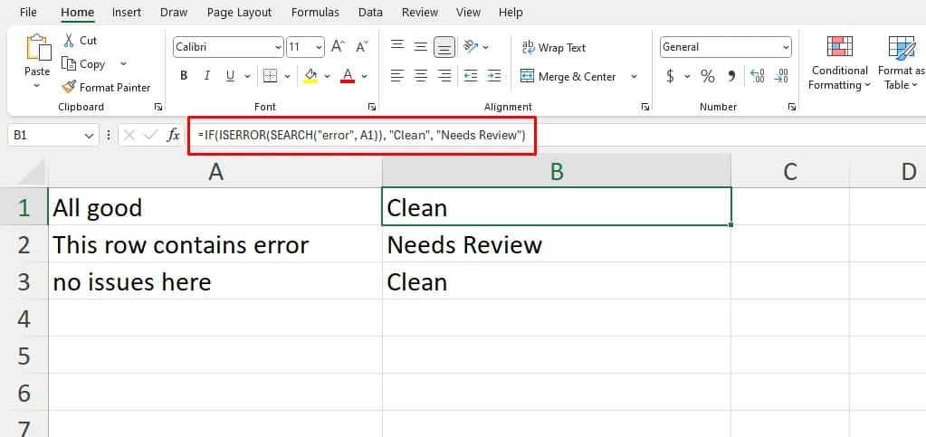Open the Alignment dialog launcher

click(645, 107)
